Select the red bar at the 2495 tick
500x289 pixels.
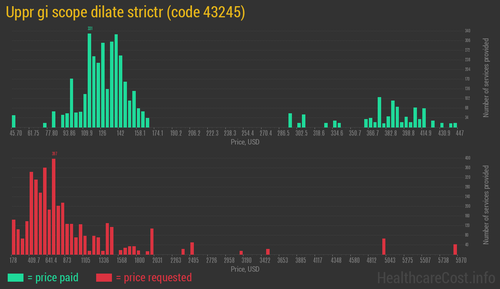[192, 248]
